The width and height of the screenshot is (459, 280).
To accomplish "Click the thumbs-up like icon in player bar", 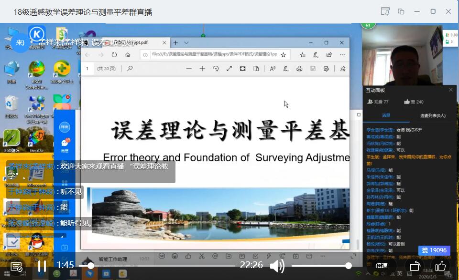I will click(440, 266).
